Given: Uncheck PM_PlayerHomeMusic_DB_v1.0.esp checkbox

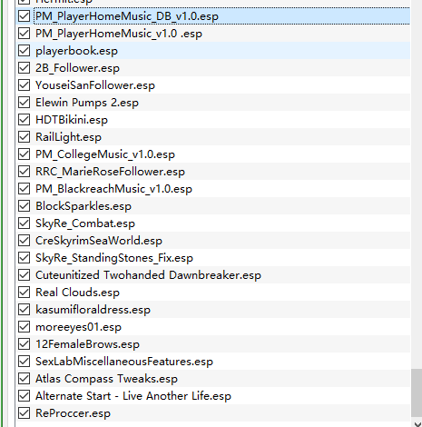Looking at the screenshot, I should 24,16.
